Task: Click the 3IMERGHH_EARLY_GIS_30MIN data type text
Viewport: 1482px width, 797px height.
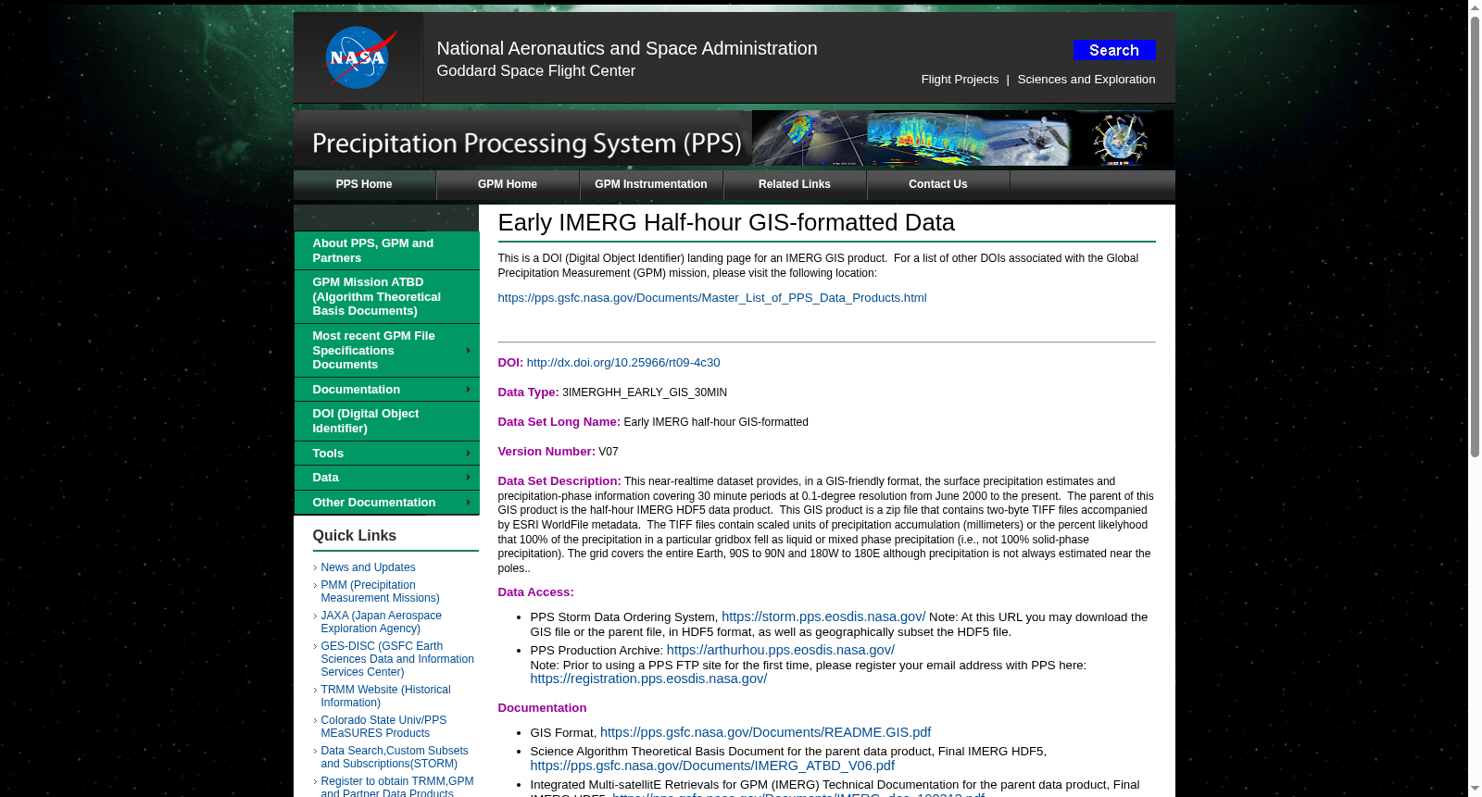Action: tap(645, 392)
